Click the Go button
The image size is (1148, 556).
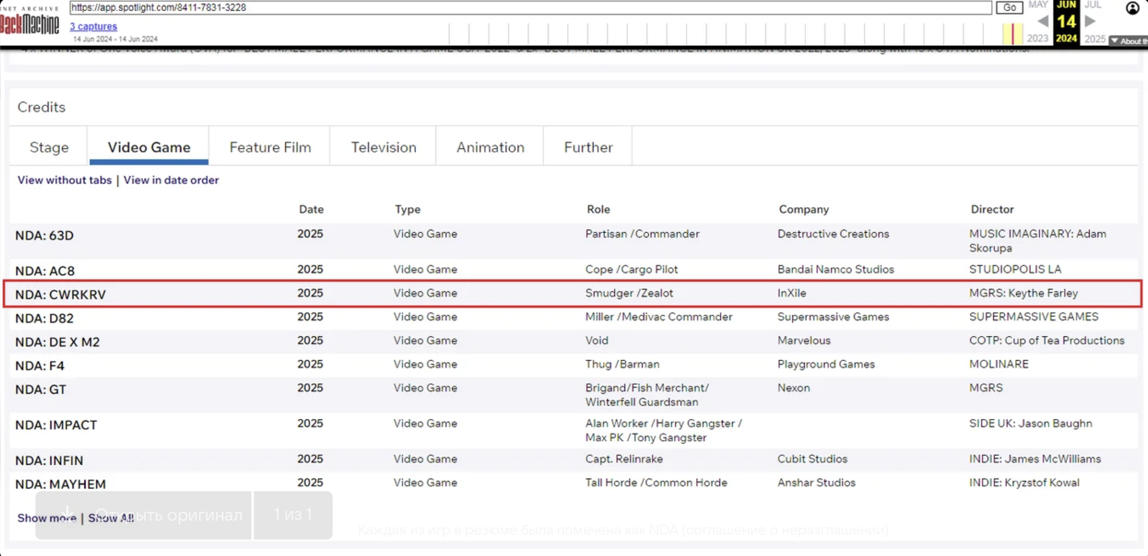[x=1009, y=7]
